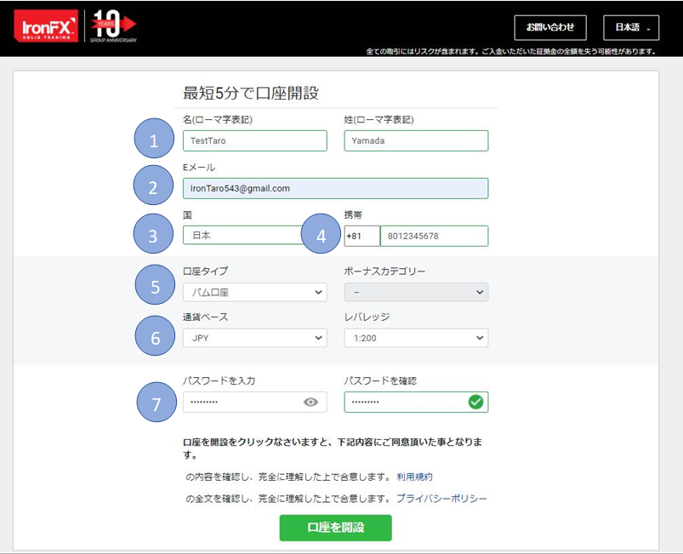Image resolution: width=683 pixels, height=554 pixels.
Task: Click the 名(ローマ字表記) label
Action: point(218,119)
